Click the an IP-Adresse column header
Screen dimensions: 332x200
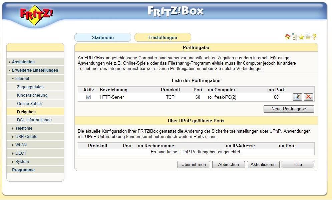point(240,146)
